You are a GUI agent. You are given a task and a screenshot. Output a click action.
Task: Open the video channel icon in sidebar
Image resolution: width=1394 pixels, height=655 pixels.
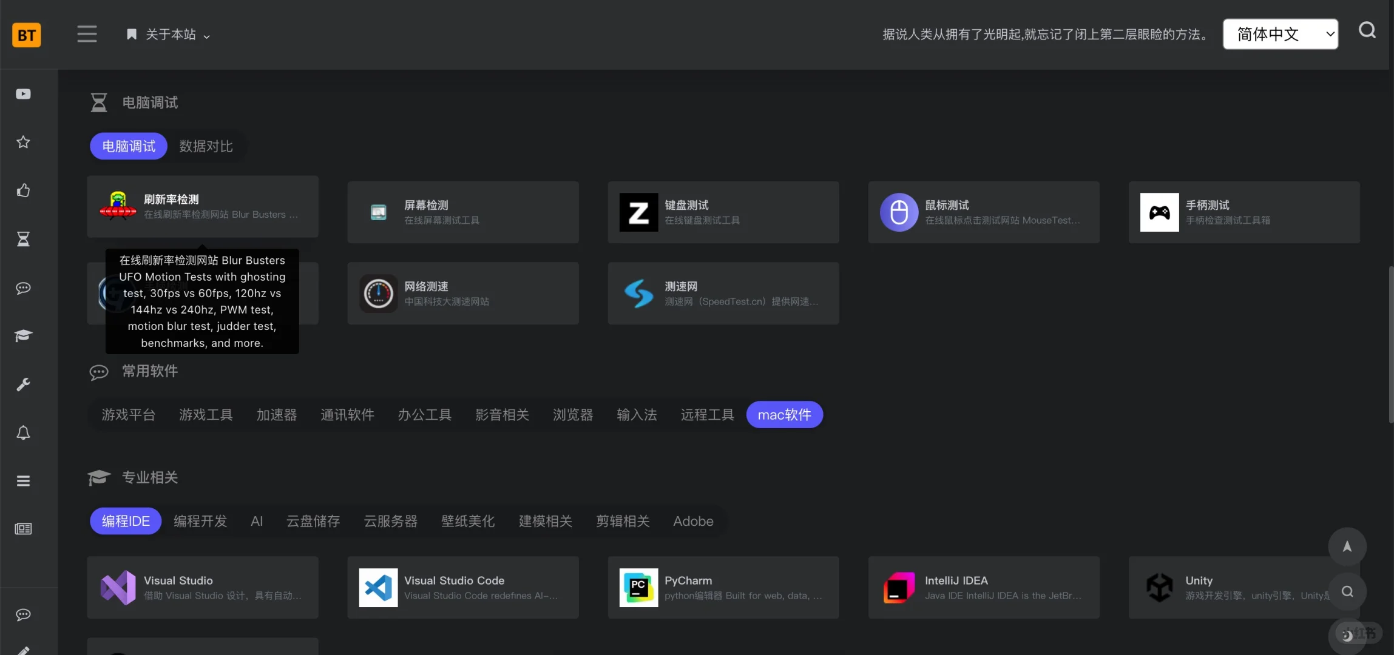pyautogui.click(x=23, y=93)
